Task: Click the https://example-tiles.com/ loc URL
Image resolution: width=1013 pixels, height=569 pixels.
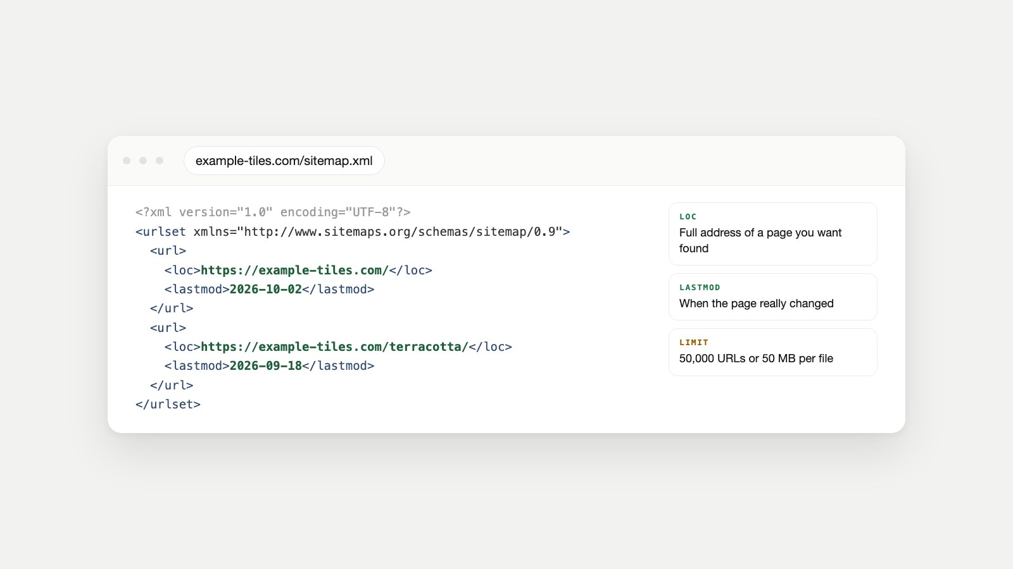Action: tap(294, 270)
